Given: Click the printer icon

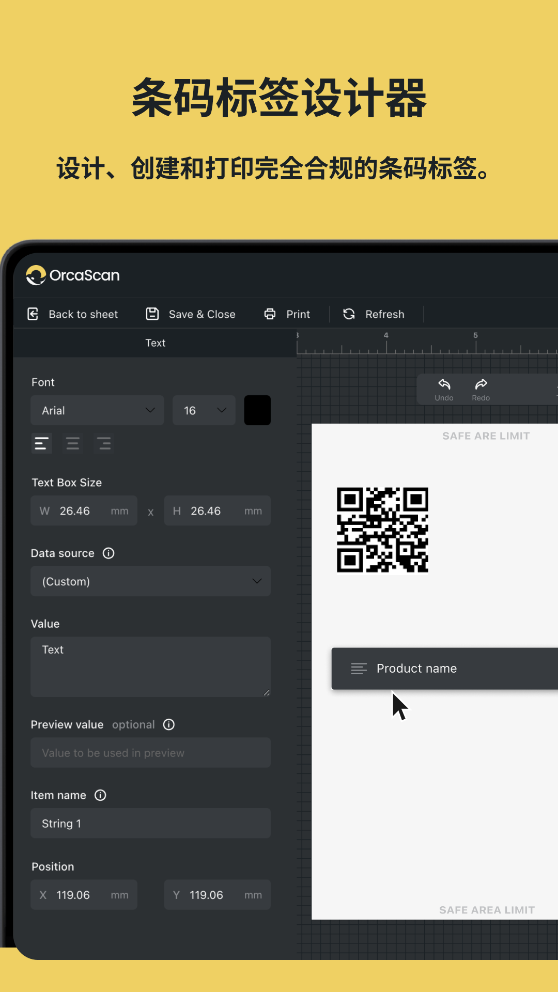Looking at the screenshot, I should [270, 314].
